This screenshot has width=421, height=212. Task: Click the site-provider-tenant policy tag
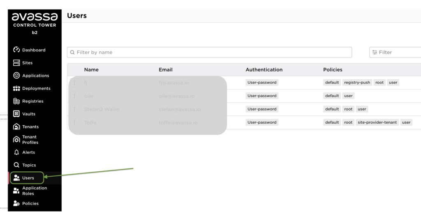tap(377, 122)
